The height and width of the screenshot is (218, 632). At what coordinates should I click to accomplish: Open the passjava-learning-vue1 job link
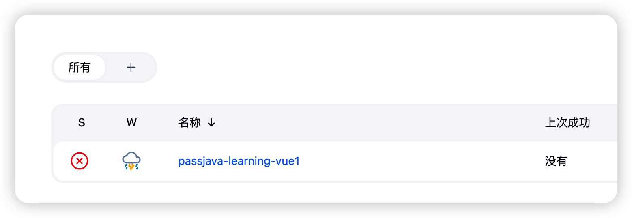[239, 161]
